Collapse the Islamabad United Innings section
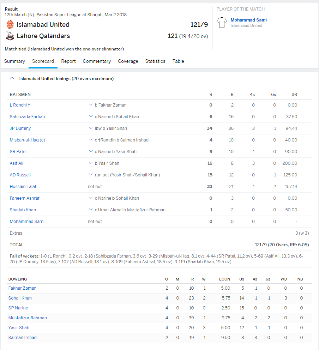 coord(12,79)
